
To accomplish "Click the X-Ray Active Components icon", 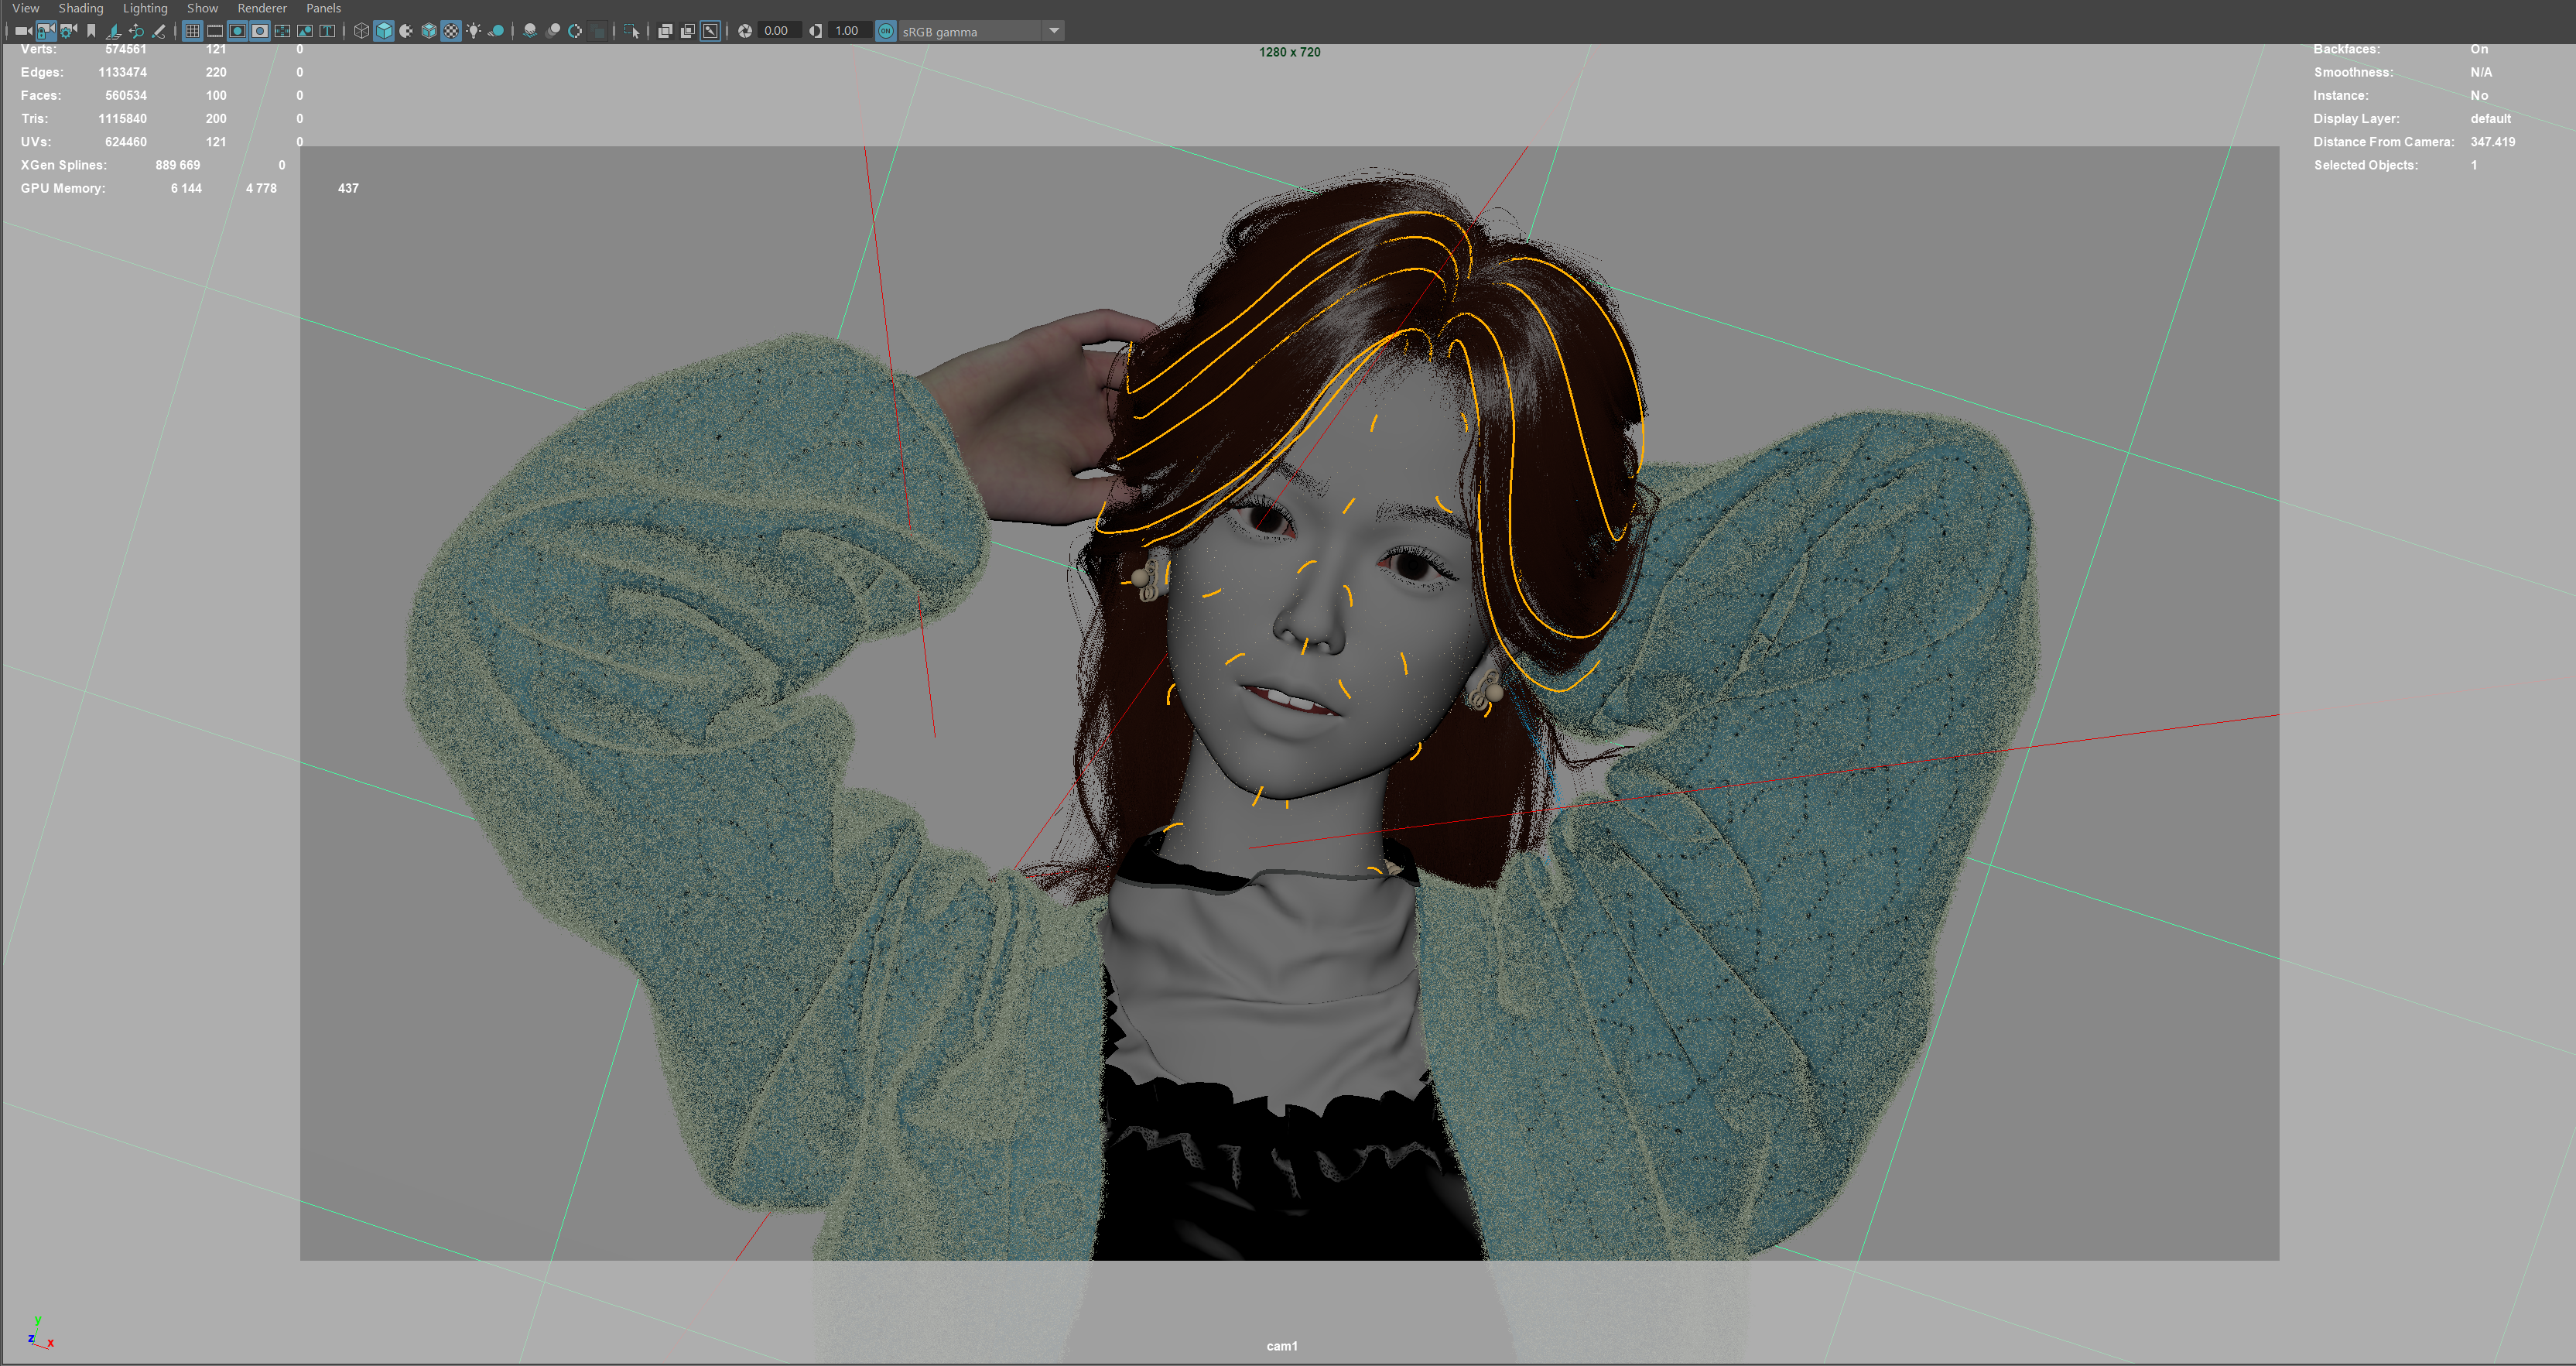I will tap(688, 31).
